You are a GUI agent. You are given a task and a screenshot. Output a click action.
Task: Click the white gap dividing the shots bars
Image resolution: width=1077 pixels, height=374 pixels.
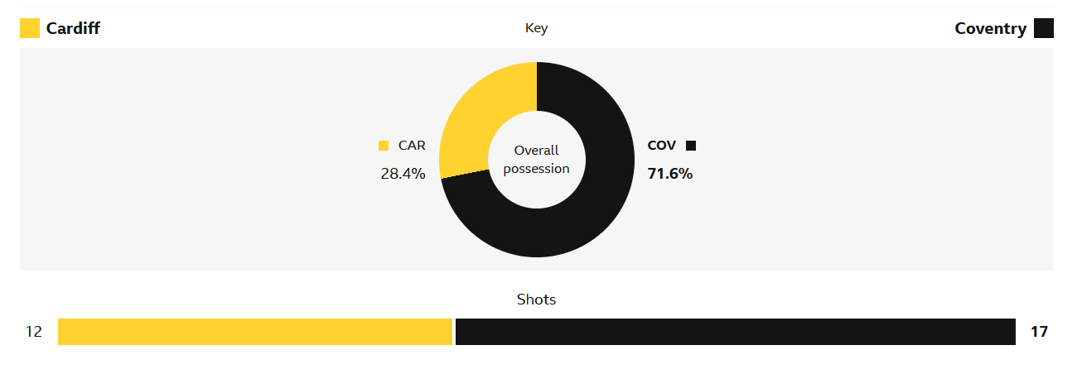point(454,332)
